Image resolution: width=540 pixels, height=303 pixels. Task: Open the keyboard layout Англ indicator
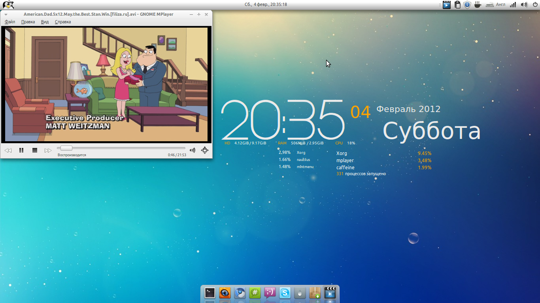(x=496, y=5)
